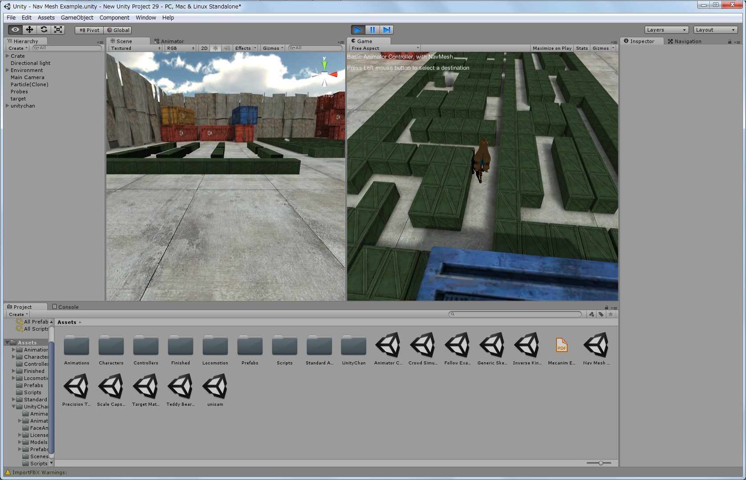
Task: Open the Window menu
Action: [146, 17]
